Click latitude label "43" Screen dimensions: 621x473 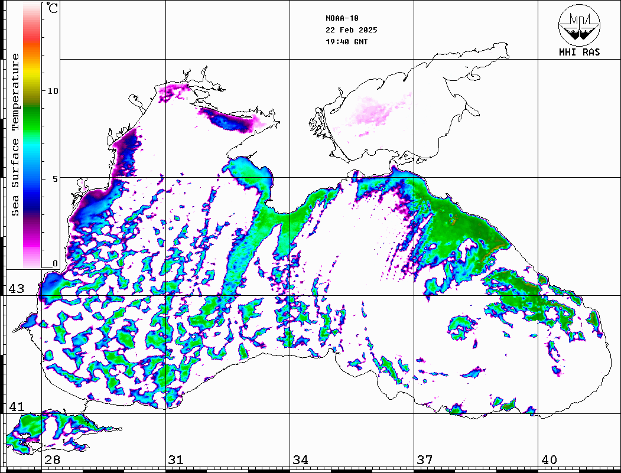pyautogui.click(x=17, y=289)
